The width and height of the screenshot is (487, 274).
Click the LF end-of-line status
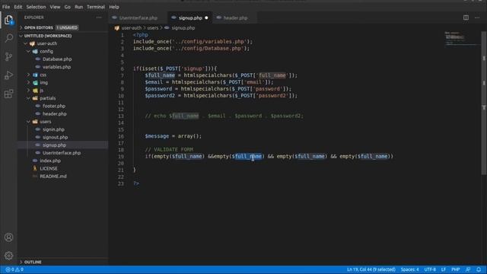(443, 269)
